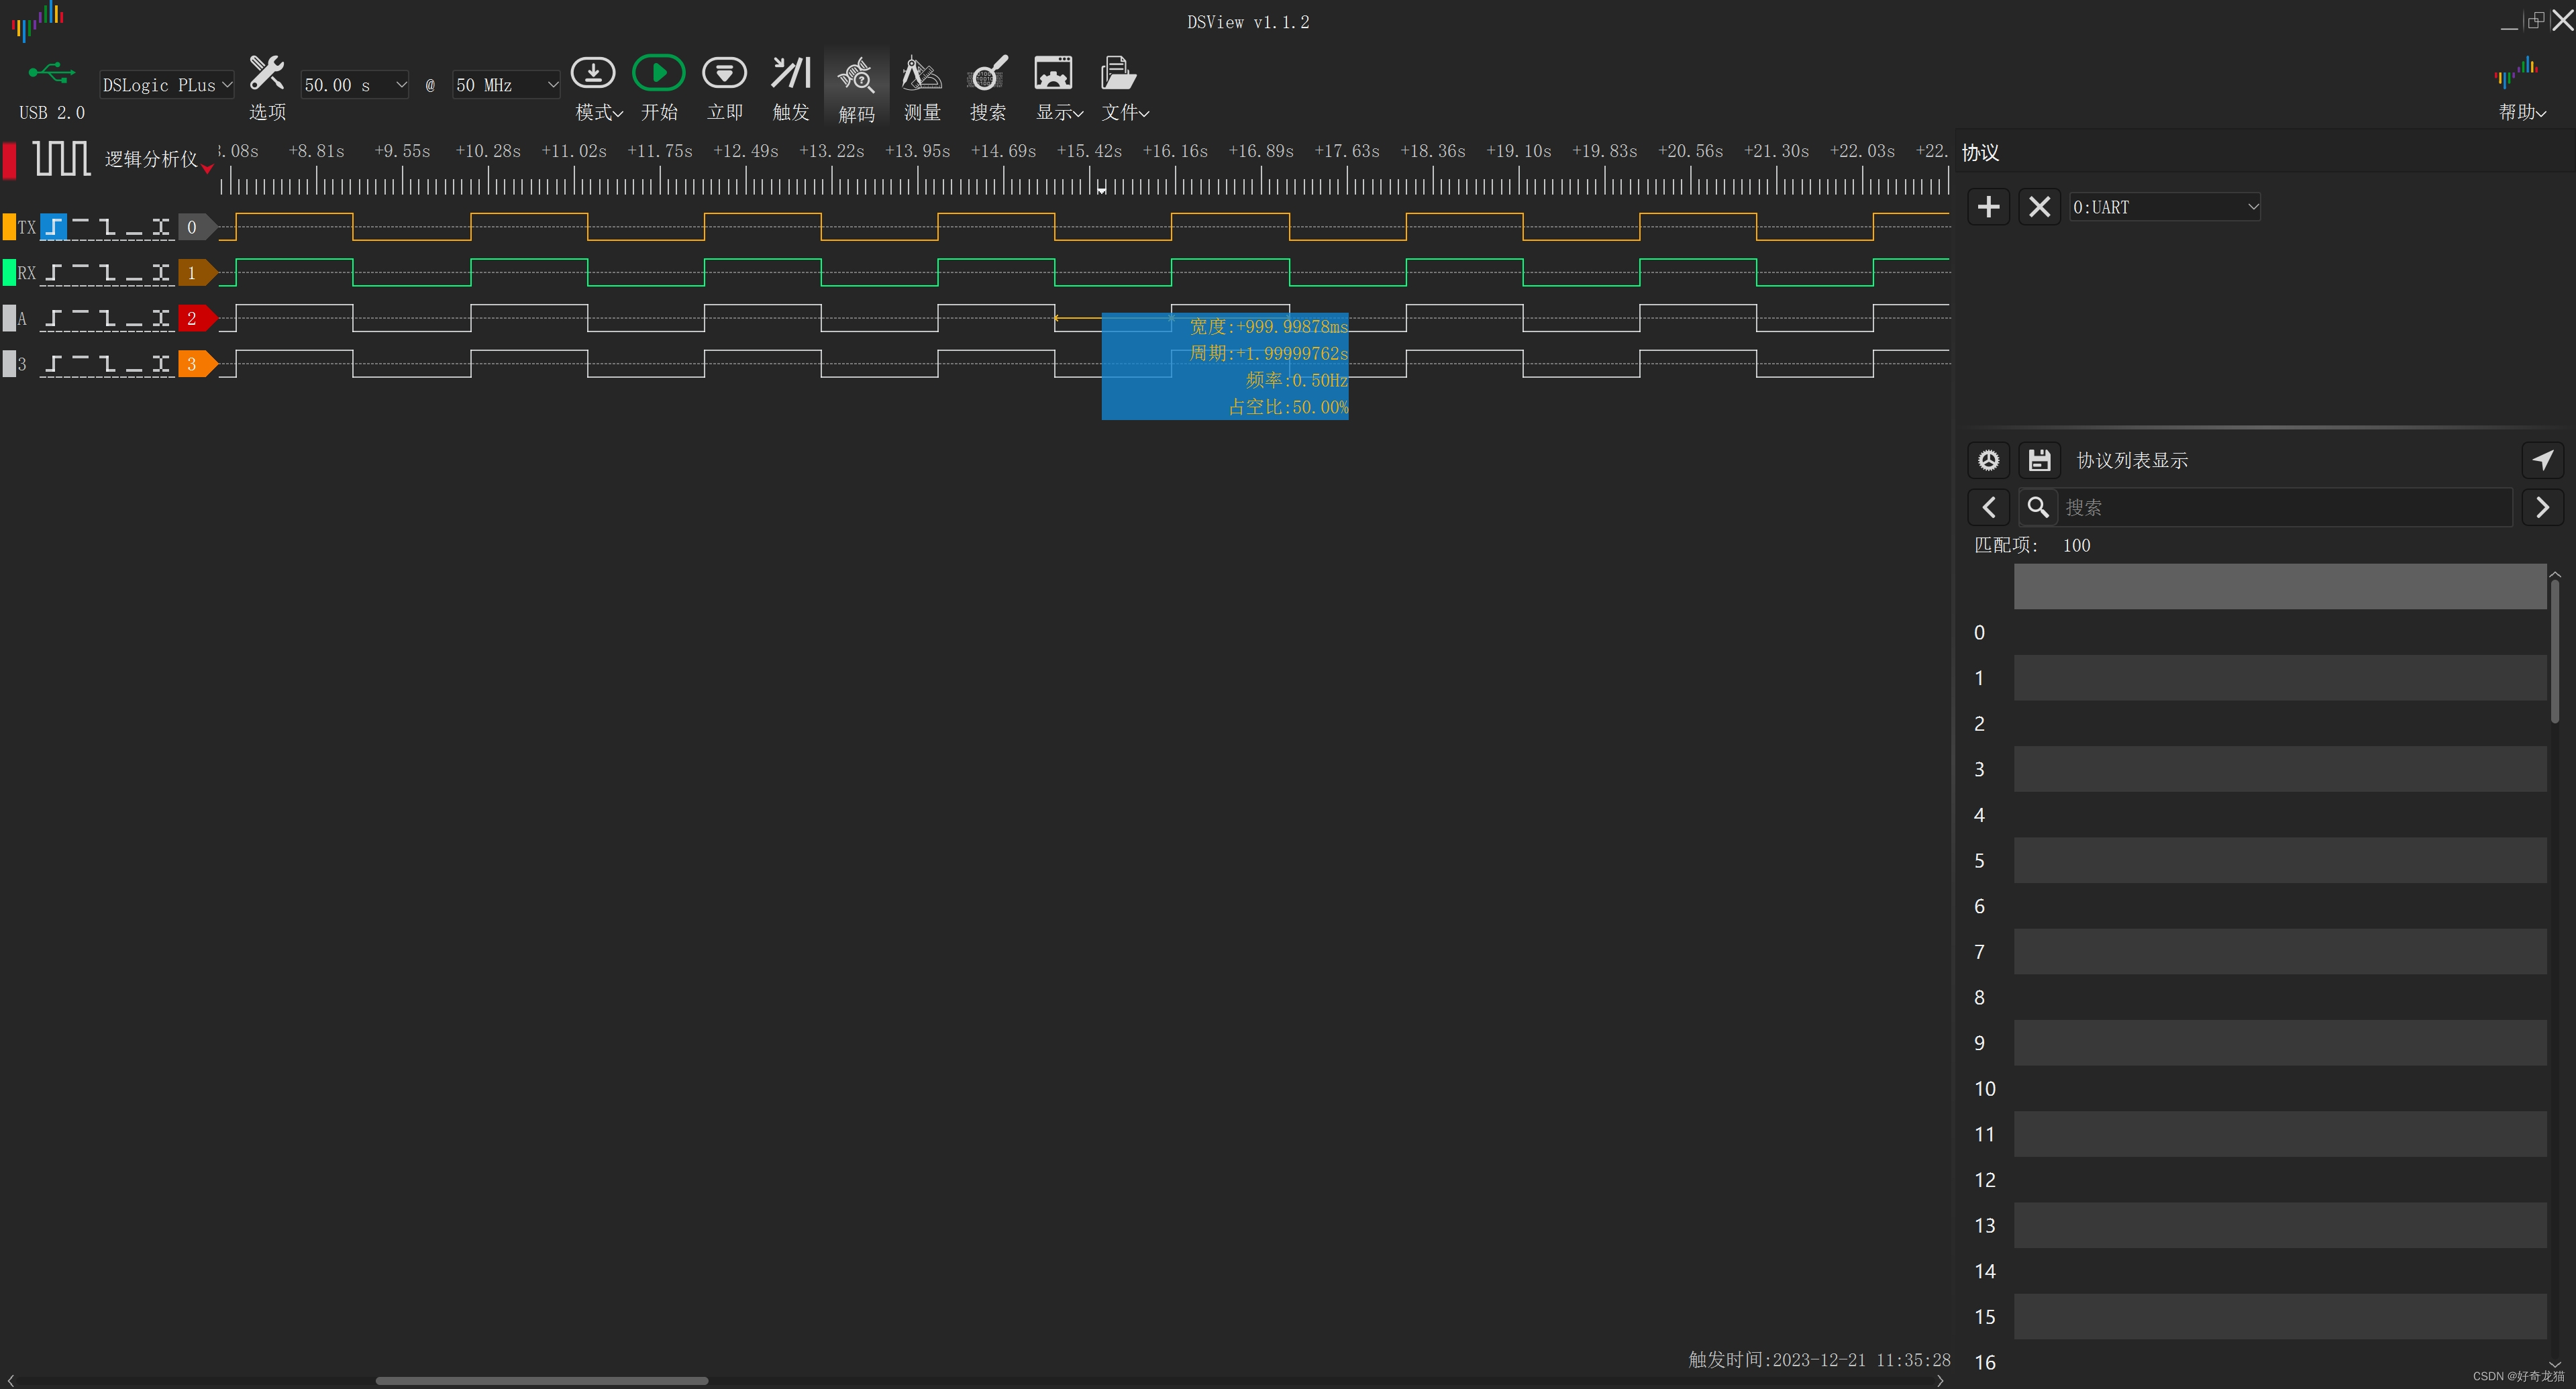This screenshot has width=2576, height=1389.
Task: Click the horizontal waveform scrollbar thumb
Action: pyautogui.click(x=542, y=1381)
